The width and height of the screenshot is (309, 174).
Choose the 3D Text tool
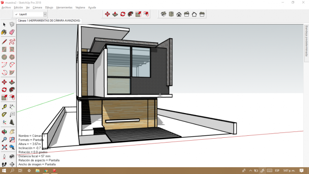(12, 122)
